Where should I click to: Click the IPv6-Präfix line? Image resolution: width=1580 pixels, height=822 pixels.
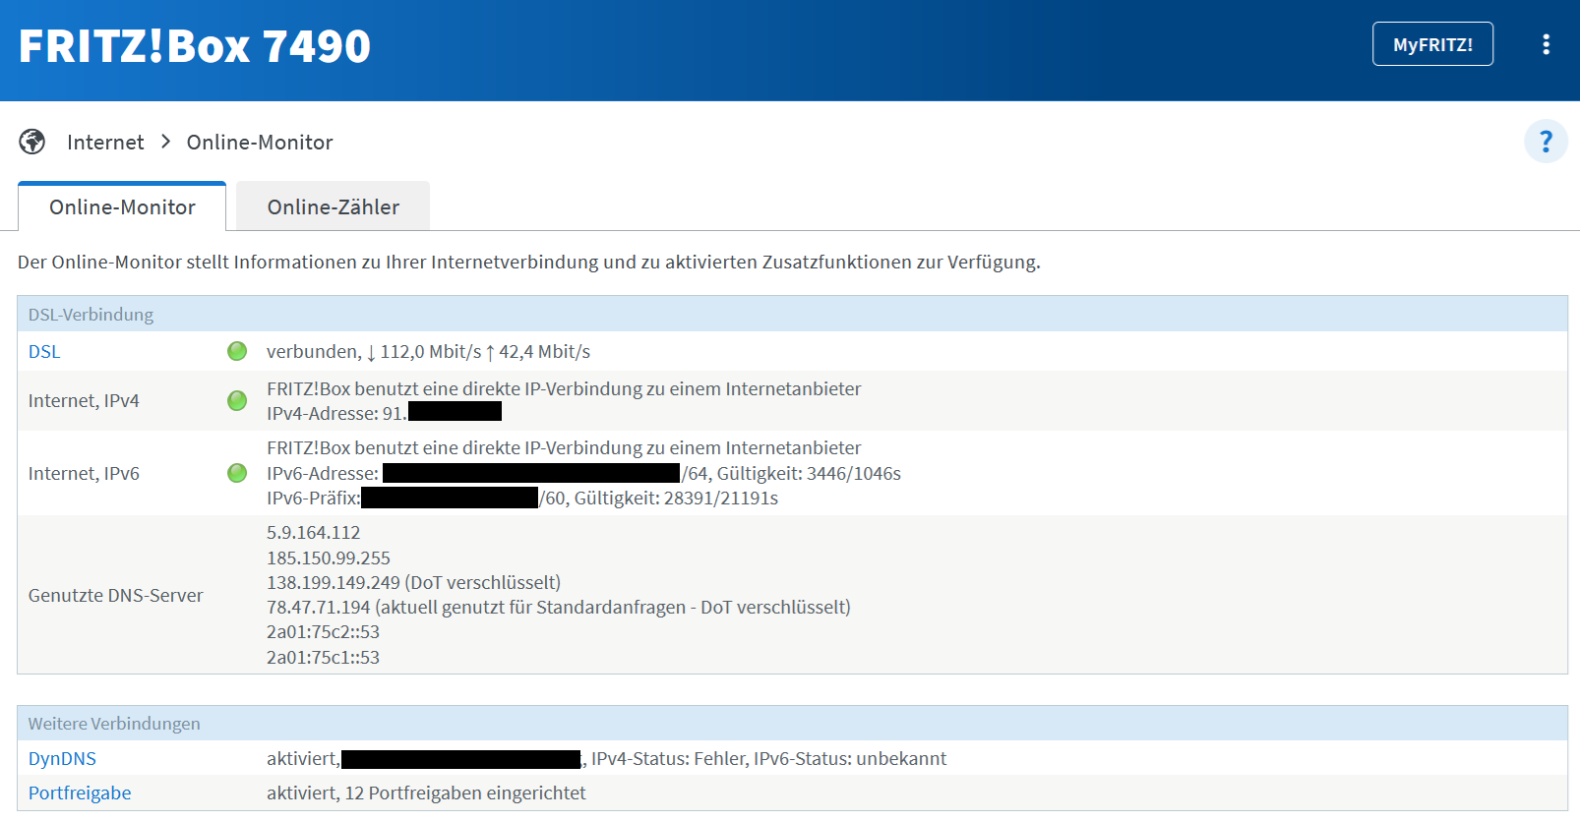[522, 499]
